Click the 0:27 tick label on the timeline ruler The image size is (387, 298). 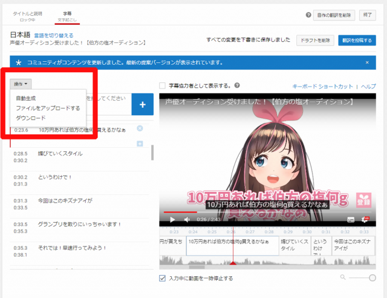coord(250,232)
